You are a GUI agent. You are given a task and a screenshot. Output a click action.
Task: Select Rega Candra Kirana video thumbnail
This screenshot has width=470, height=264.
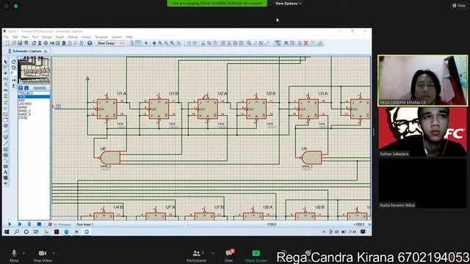pos(423,80)
